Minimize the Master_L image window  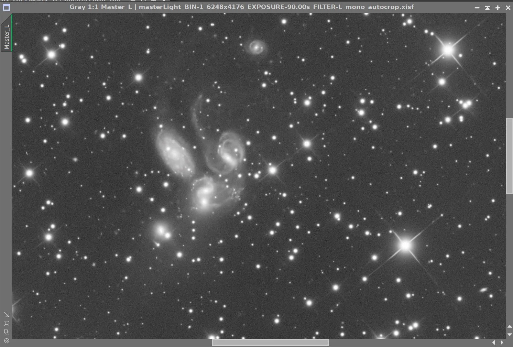point(477,7)
